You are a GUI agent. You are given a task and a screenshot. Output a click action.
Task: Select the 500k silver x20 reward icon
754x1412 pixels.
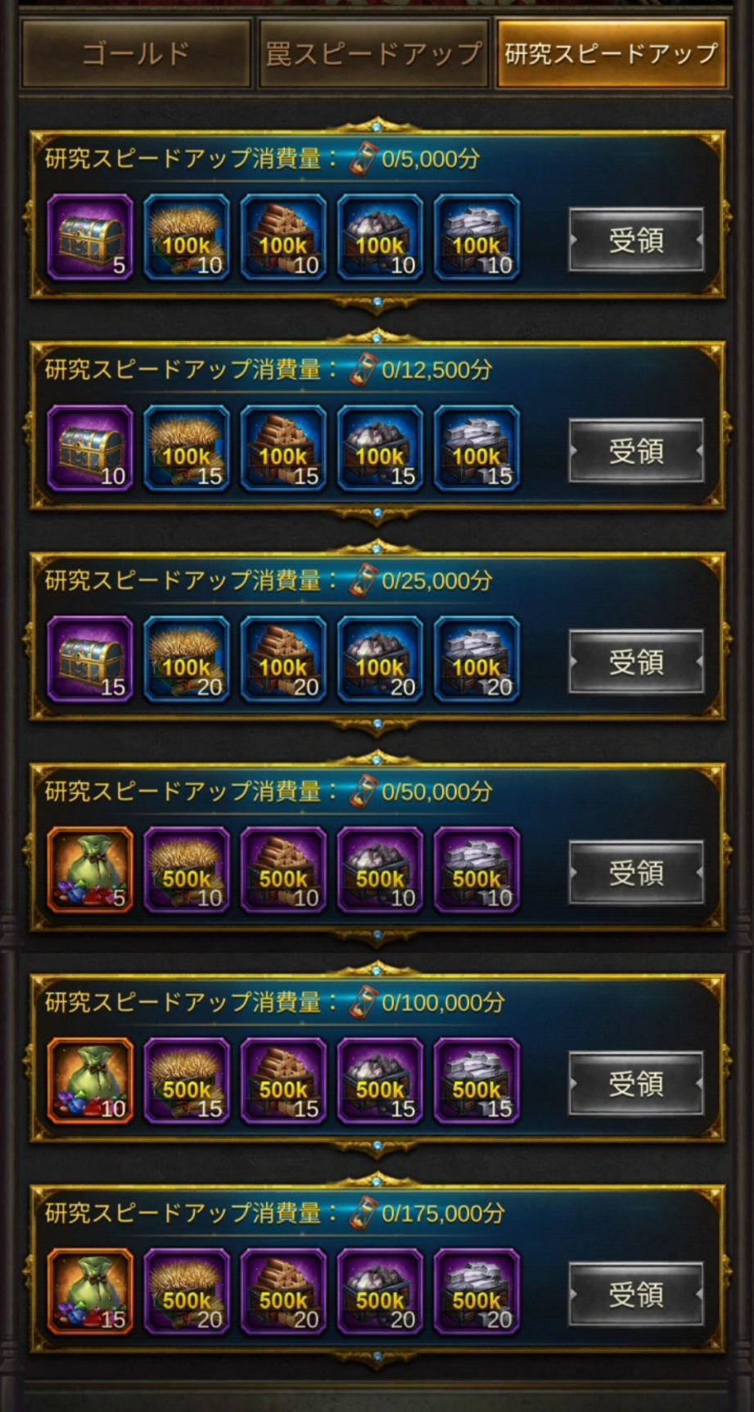[x=476, y=1292]
